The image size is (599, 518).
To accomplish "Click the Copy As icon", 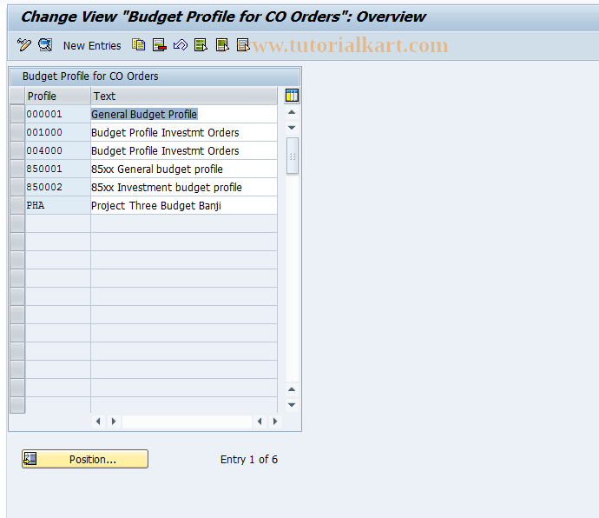I will coord(139,45).
